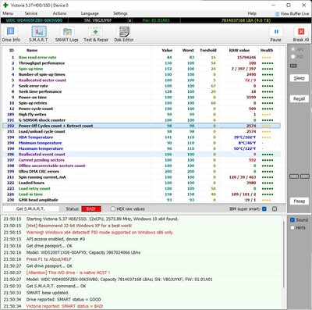Click the Pause icon button
312x310 pixels.
click(x=276, y=31)
